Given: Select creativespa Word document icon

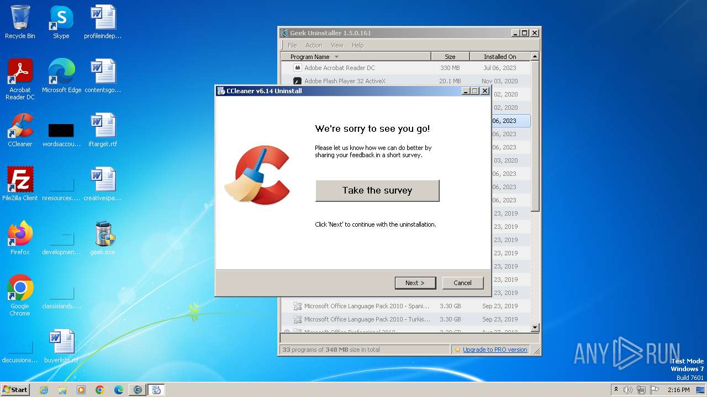Looking at the screenshot, I should pyautogui.click(x=103, y=184).
